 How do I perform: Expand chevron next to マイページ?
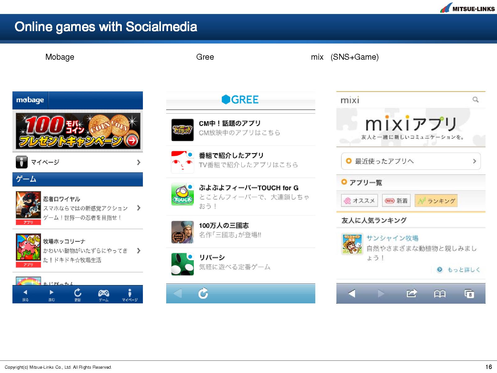(x=139, y=162)
